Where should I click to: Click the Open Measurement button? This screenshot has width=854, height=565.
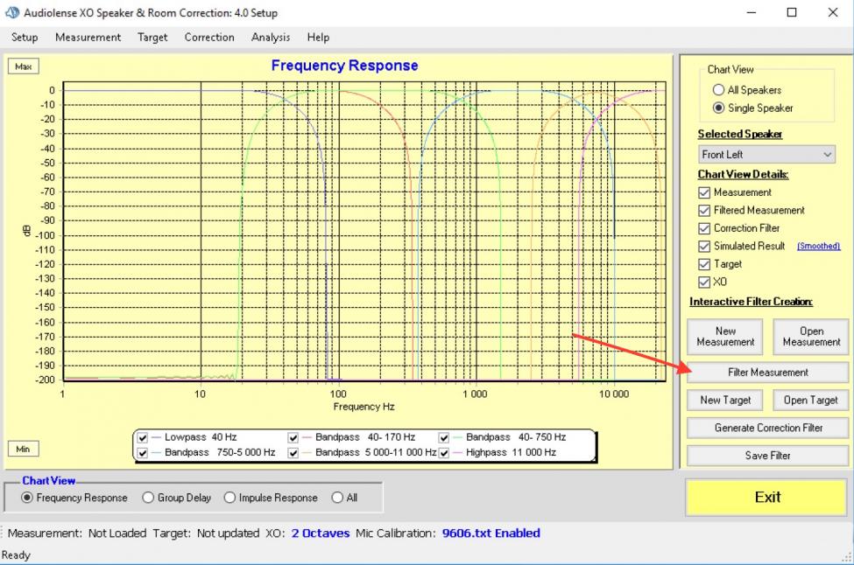pos(811,337)
